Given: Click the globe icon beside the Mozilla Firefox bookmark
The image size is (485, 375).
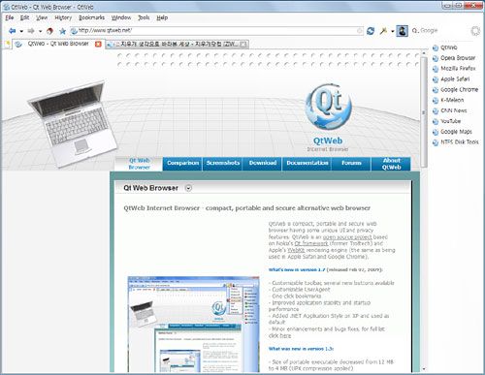Looking at the screenshot, I should (436, 69).
